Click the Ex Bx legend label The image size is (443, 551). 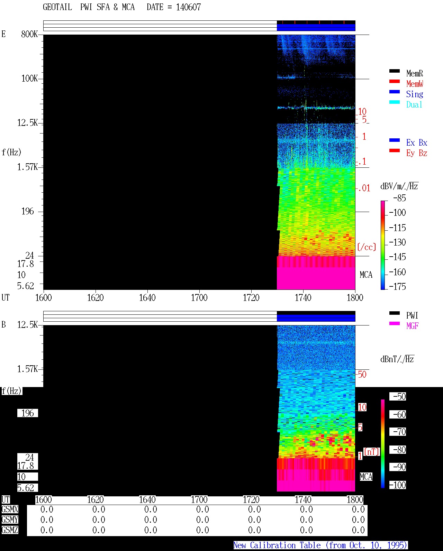point(417,143)
